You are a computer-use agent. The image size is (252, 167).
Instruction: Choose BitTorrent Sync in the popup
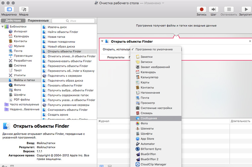click(156, 149)
